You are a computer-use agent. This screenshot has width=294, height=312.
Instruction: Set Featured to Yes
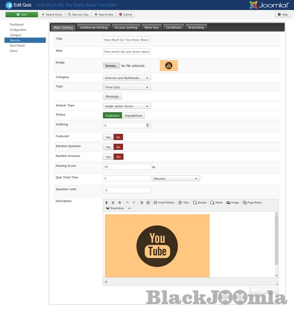[x=108, y=137]
